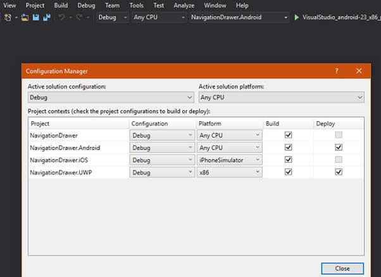Open Active solution configuration dropdown
Image resolution: width=381 pixels, height=277 pixels.
click(111, 97)
